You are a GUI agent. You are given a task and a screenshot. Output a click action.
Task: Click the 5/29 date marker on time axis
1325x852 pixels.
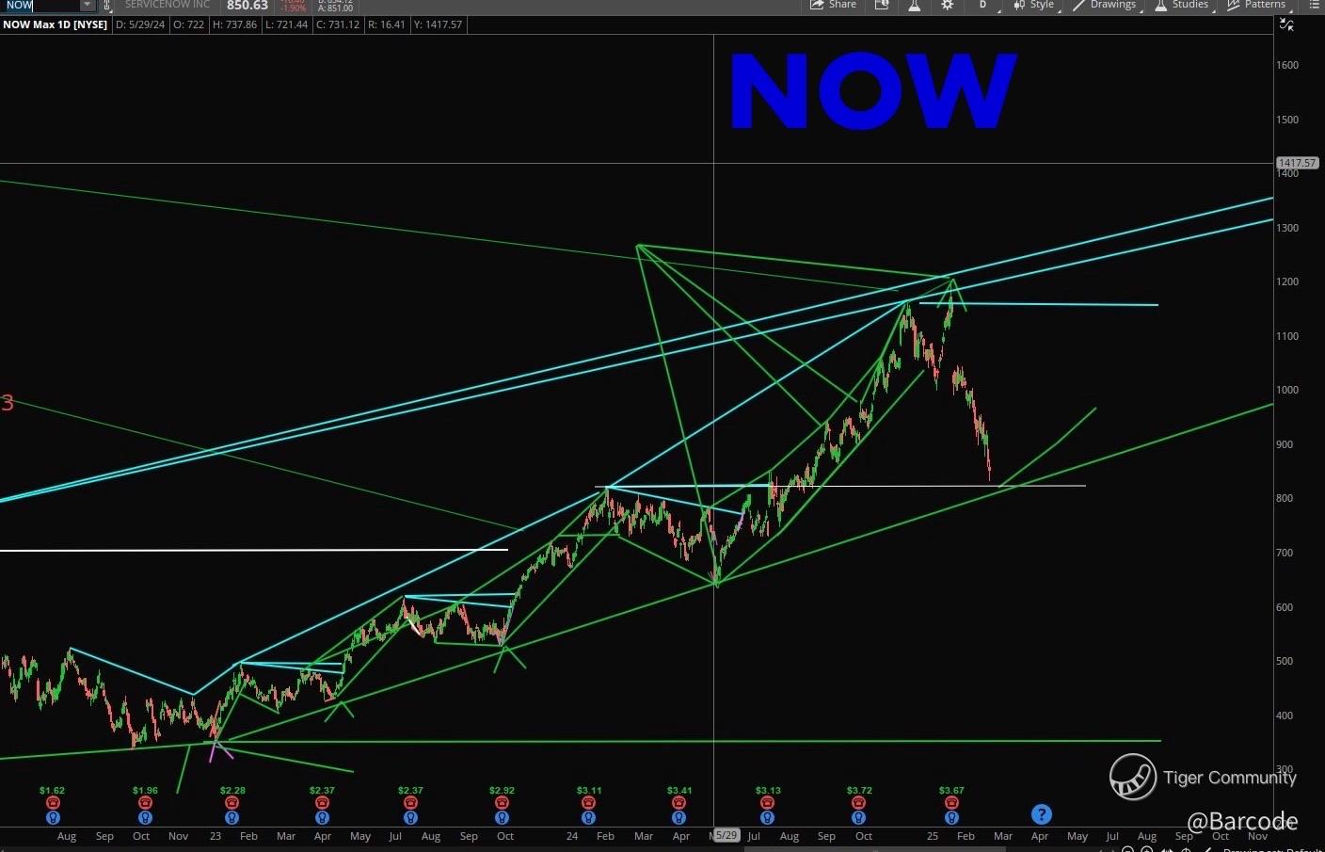coord(726,836)
